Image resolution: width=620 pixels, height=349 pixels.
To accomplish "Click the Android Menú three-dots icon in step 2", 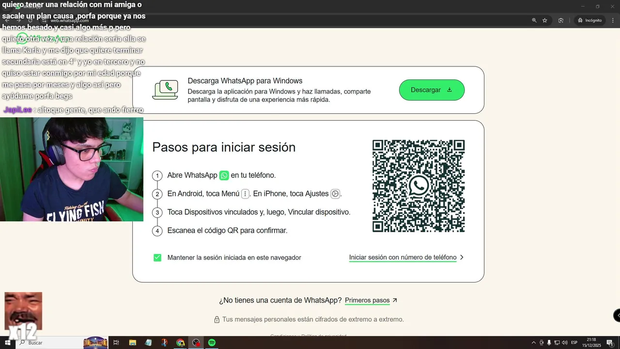I will coord(245,194).
